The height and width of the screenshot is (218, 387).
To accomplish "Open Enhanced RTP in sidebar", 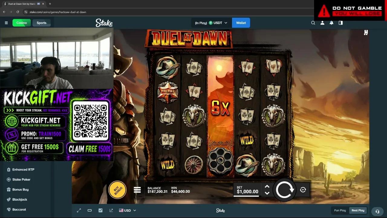I will click(x=23, y=170).
